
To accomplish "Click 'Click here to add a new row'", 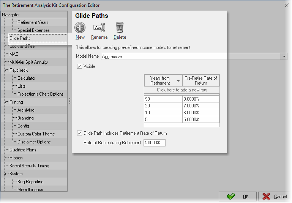I will pos(182,90).
